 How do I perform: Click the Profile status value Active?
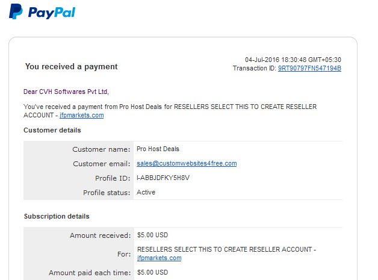146,192
